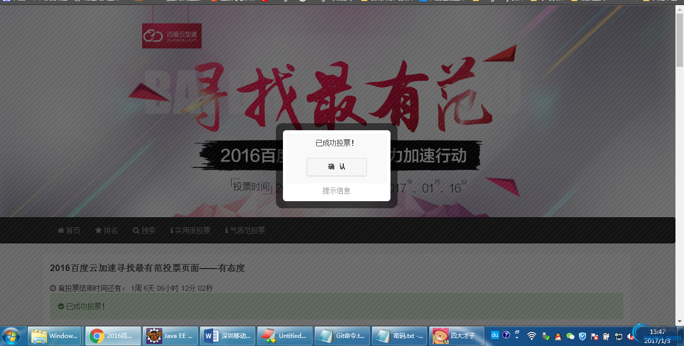Click the page scrollbar thumb
The width and height of the screenshot is (684, 346).
(679, 40)
